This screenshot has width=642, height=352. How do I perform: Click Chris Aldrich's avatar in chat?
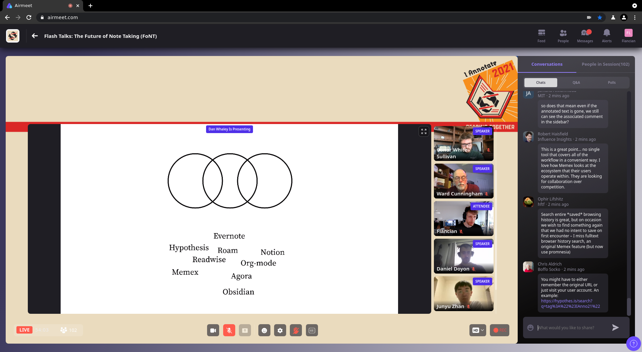[x=528, y=267]
